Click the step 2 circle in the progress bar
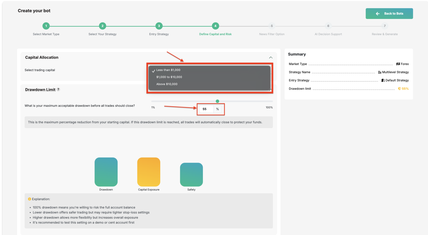The image size is (428, 235). click(x=103, y=26)
